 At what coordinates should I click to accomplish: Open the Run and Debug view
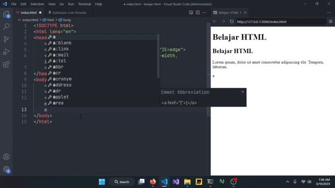pyautogui.click(x=6, y=52)
